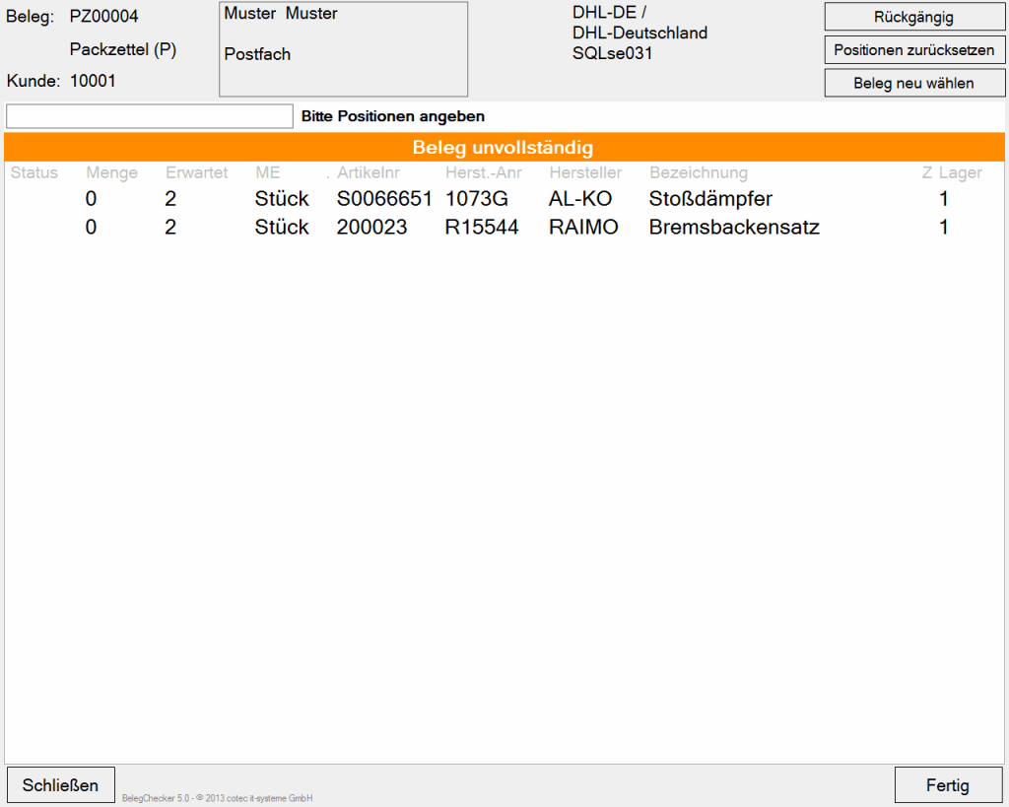Choose Beleg neu wählen

(913, 83)
